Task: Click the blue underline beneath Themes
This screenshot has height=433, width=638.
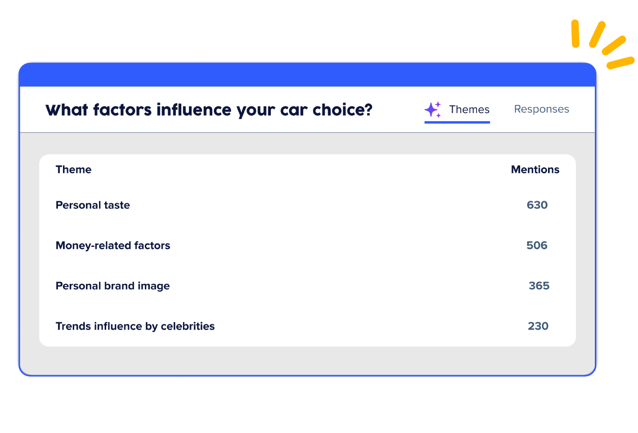Action: [x=457, y=122]
